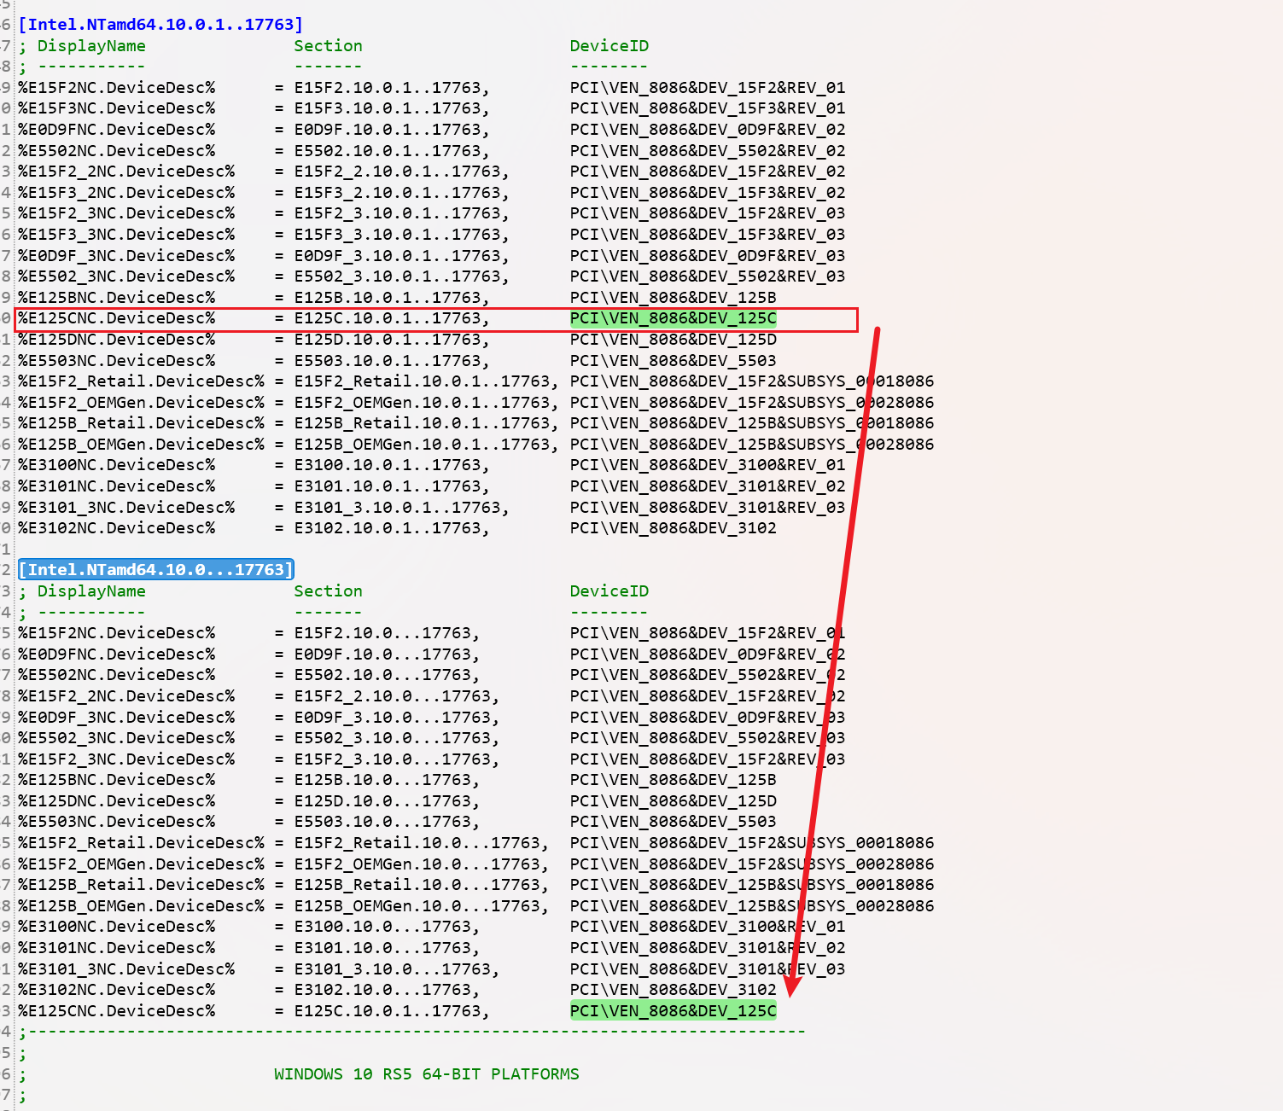Click E5502_3.10.0...17763, in second block

point(398,738)
